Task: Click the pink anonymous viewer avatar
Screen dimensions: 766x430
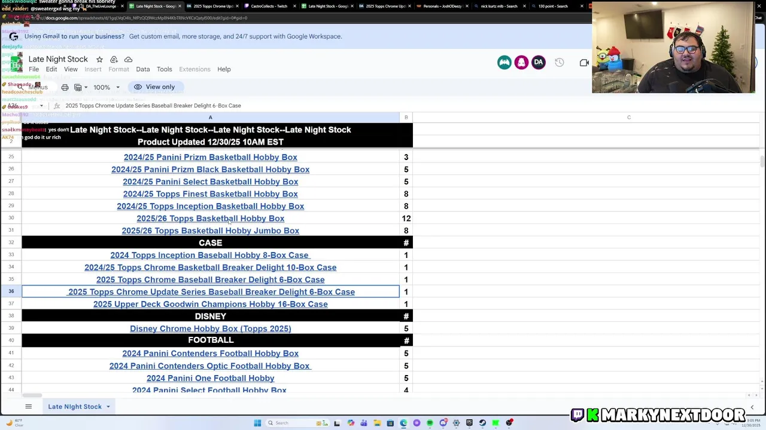Action: tap(521, 62)
